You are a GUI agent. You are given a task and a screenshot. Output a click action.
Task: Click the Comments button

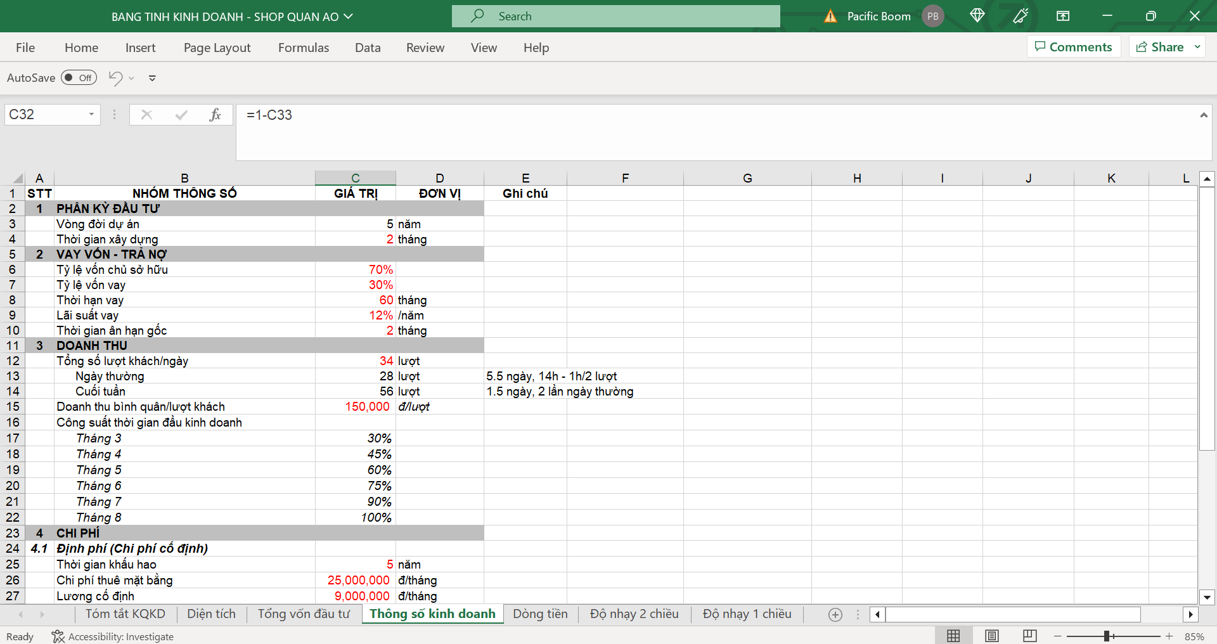(x=1073, y=47)
